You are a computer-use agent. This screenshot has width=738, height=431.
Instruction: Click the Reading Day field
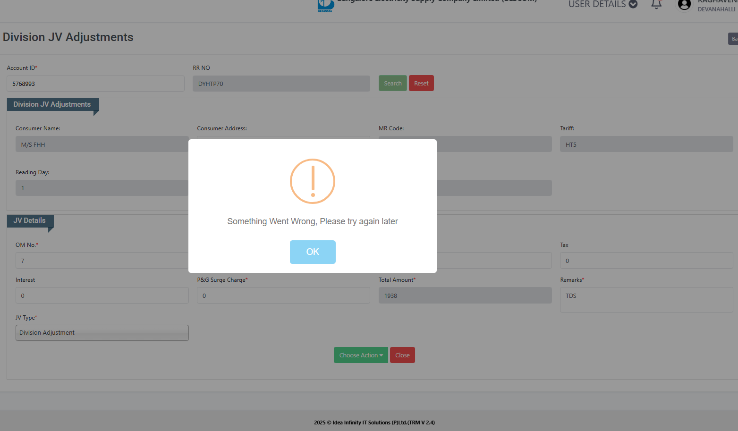(x=102, y=188)
